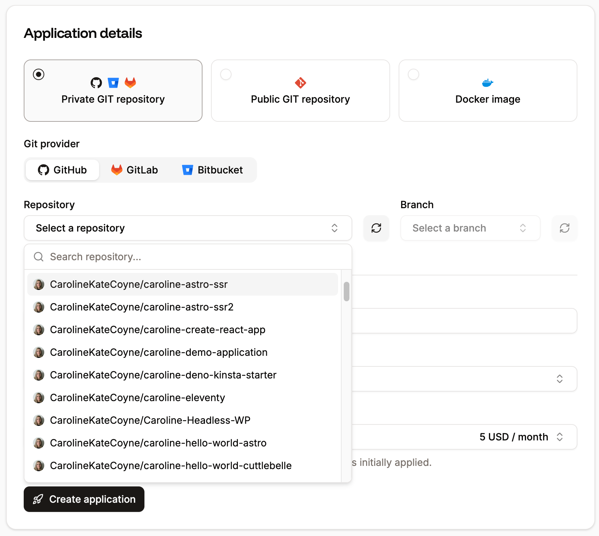Switch to the Bitbucket provider tab
599x536 pixels.
coord(212,170)
